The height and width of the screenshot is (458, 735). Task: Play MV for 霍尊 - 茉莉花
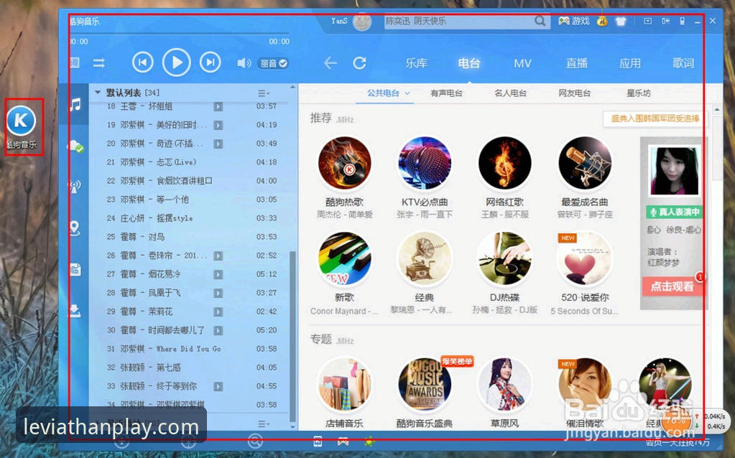click(x=218, y=312)
